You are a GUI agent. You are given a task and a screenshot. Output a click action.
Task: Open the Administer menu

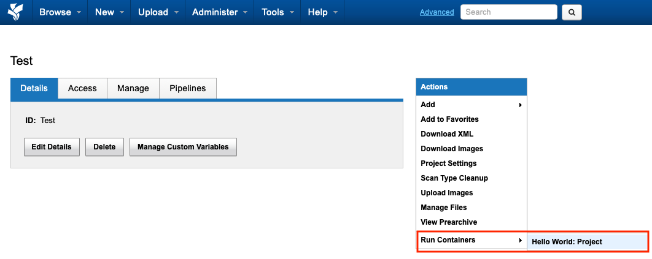[219, 12]
